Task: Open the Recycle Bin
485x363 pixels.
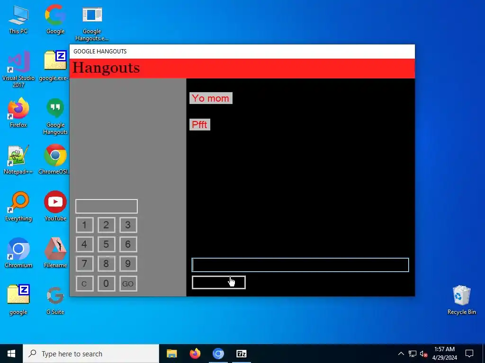Action: pos(461,300)
